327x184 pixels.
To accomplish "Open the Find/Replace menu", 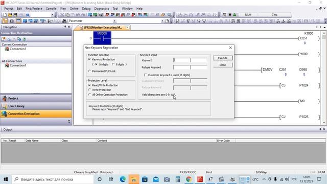I will 34,9.
